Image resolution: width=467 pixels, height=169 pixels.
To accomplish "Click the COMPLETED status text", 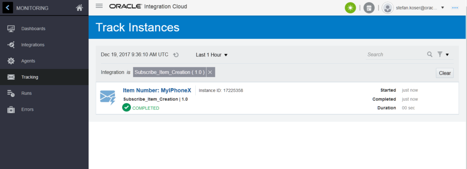I will coord(145,108).
